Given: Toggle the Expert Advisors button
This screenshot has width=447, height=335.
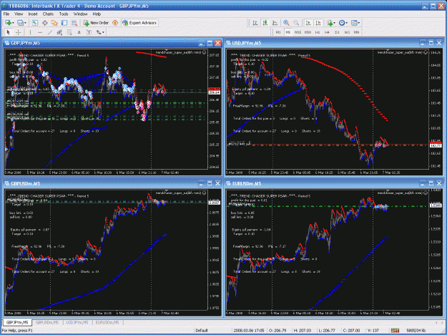Looking at the screenshot, I should coord(139,23).
